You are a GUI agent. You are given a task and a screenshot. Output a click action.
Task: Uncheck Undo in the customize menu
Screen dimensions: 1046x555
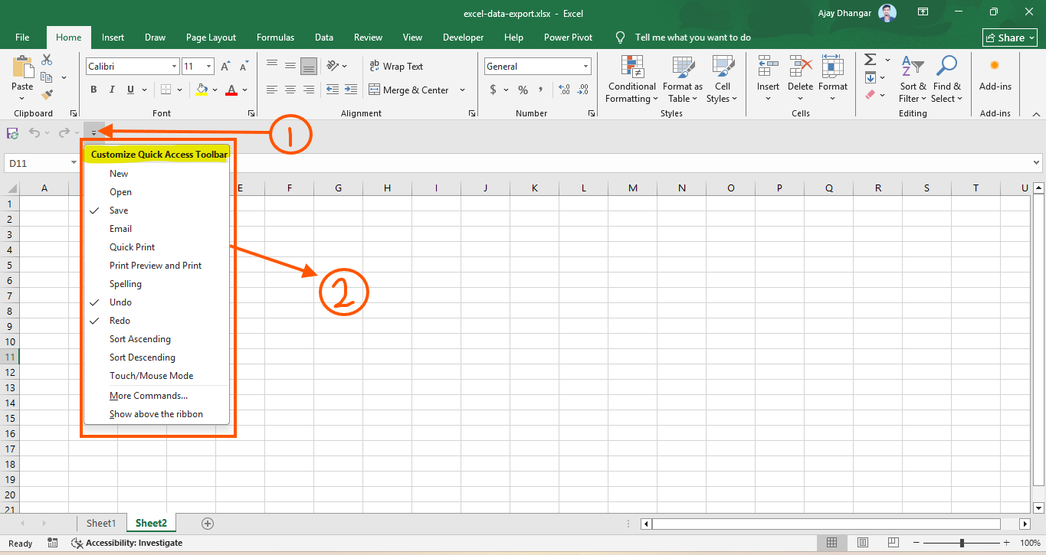pos(156,302)
